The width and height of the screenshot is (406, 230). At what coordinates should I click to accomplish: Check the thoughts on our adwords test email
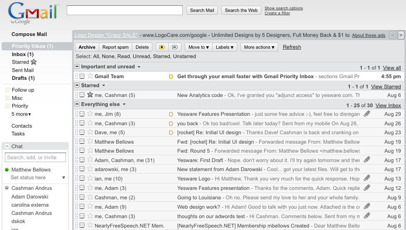(82, 216)
